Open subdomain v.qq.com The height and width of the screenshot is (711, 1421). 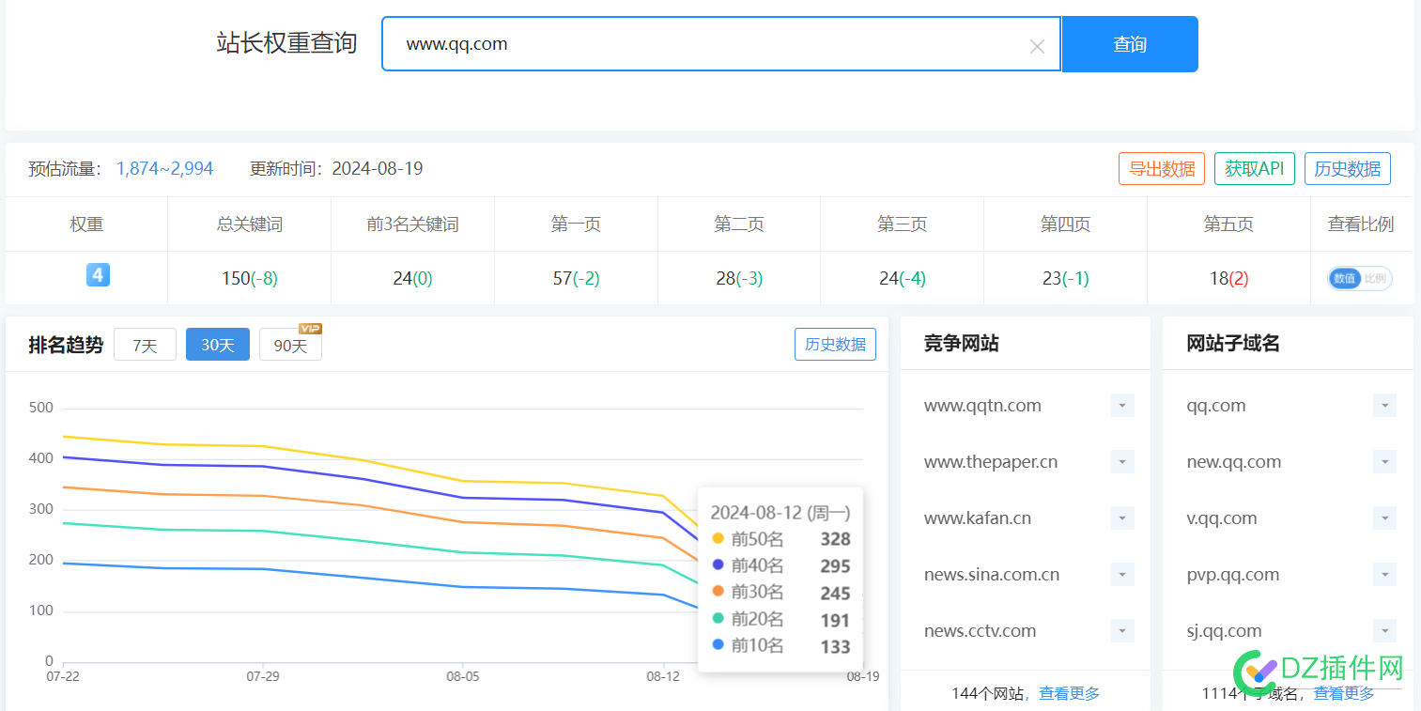coord(1222,518)
